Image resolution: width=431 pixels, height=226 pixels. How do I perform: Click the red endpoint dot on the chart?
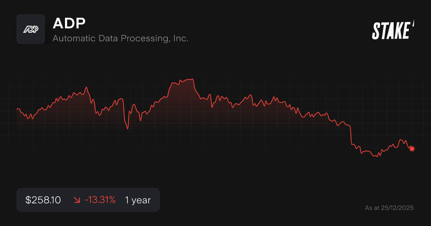tap(412, 149)
